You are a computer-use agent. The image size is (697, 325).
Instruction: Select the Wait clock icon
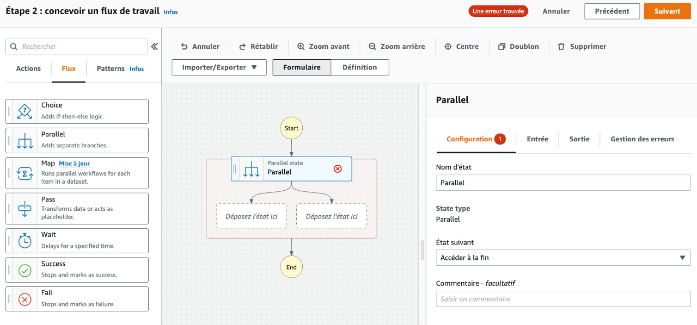[25, 241]
